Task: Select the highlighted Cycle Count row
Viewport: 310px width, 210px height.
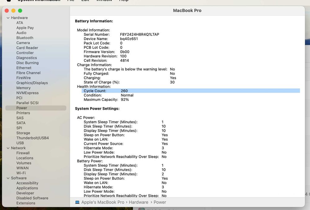Action: coord(191,91)
